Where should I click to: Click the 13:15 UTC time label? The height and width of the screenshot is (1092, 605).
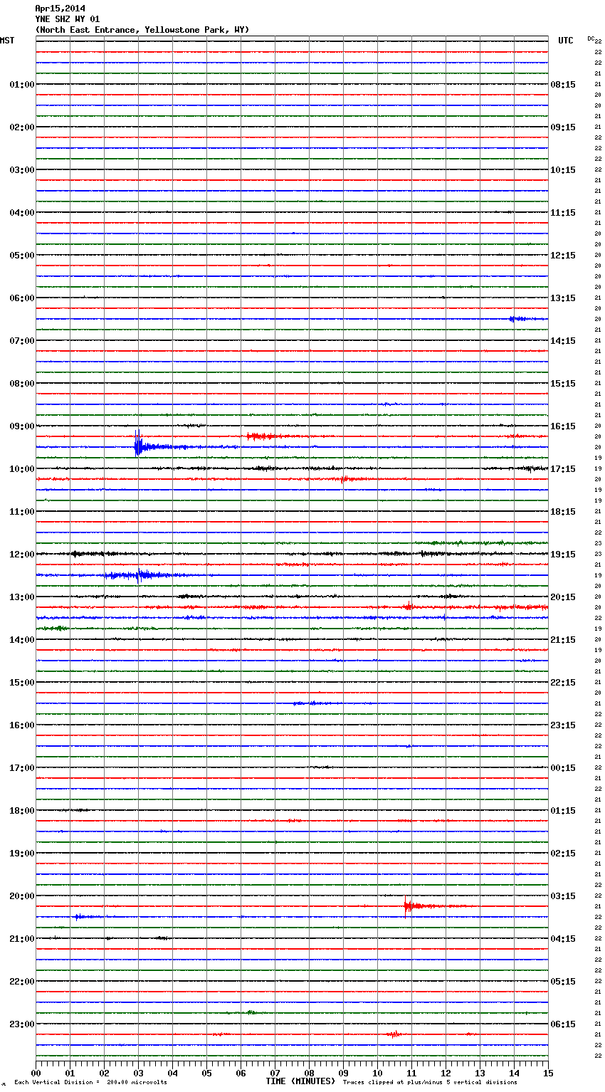pos(563,298)
